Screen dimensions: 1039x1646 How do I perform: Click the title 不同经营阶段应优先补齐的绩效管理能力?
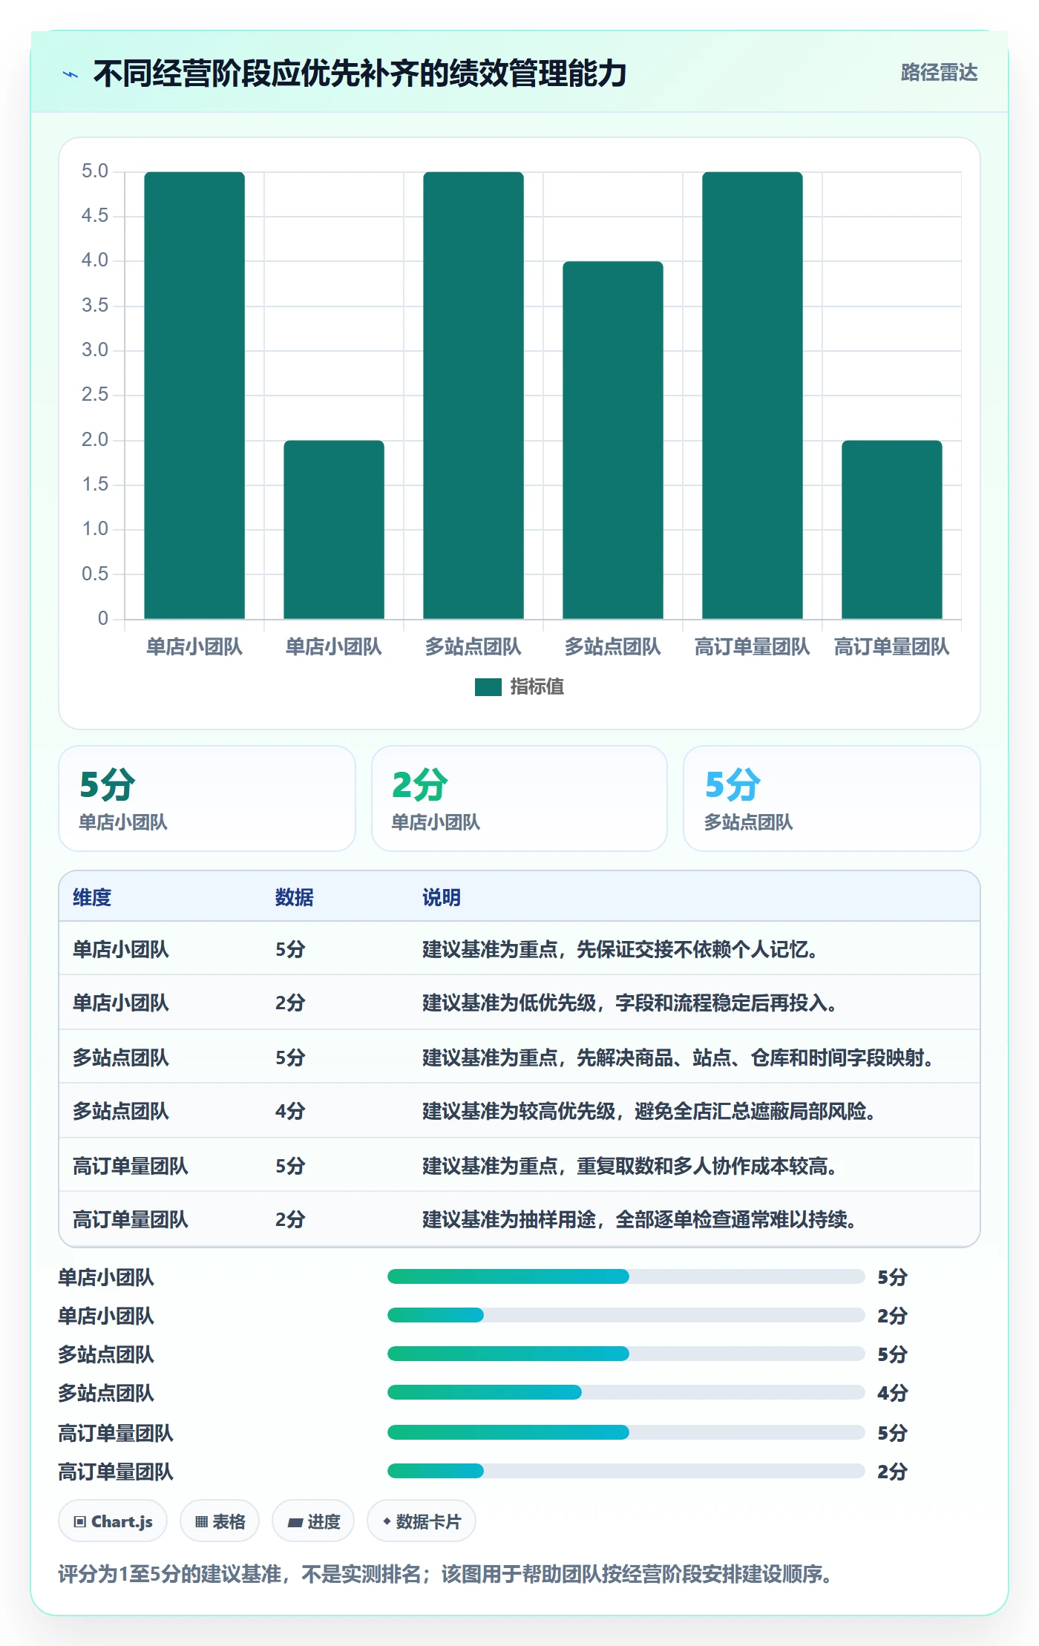coord(360,73)
